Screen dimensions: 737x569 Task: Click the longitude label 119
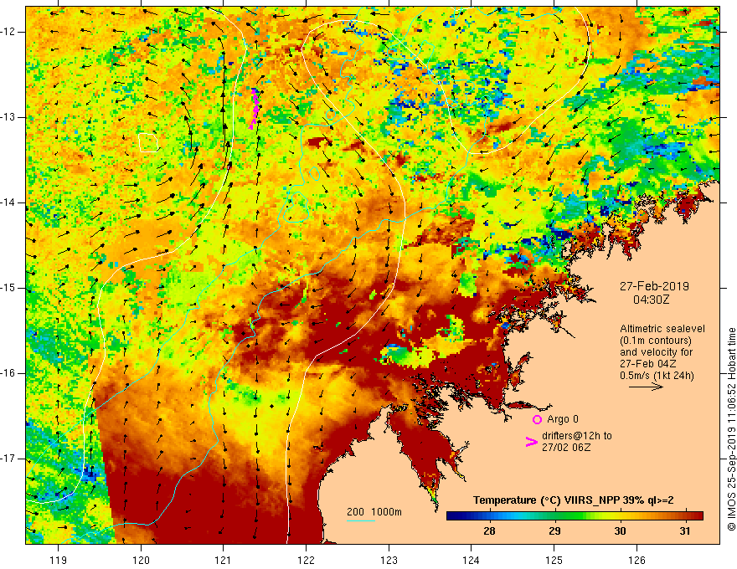[59, 560]
